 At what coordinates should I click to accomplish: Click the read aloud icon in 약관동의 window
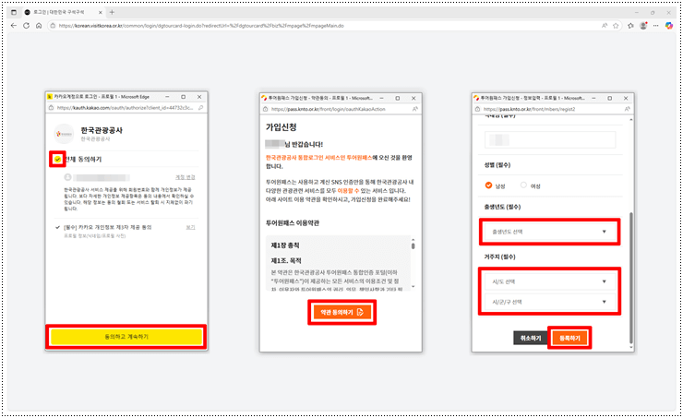[414, 109]
